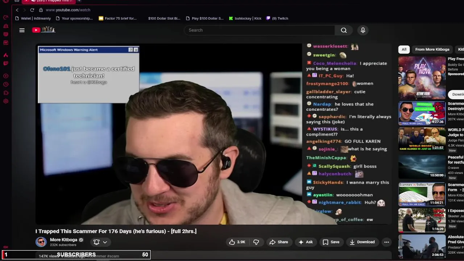Screen dimensions: 464x261
Task: Open Aria AI icon in sidebar
Action: (6, 55)
